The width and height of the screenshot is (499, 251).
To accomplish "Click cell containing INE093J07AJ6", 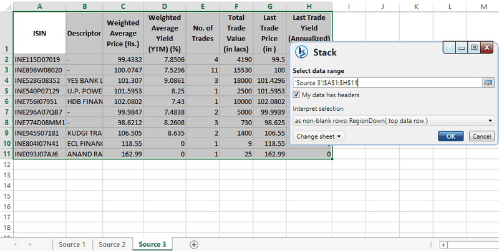I will point(39,154).
